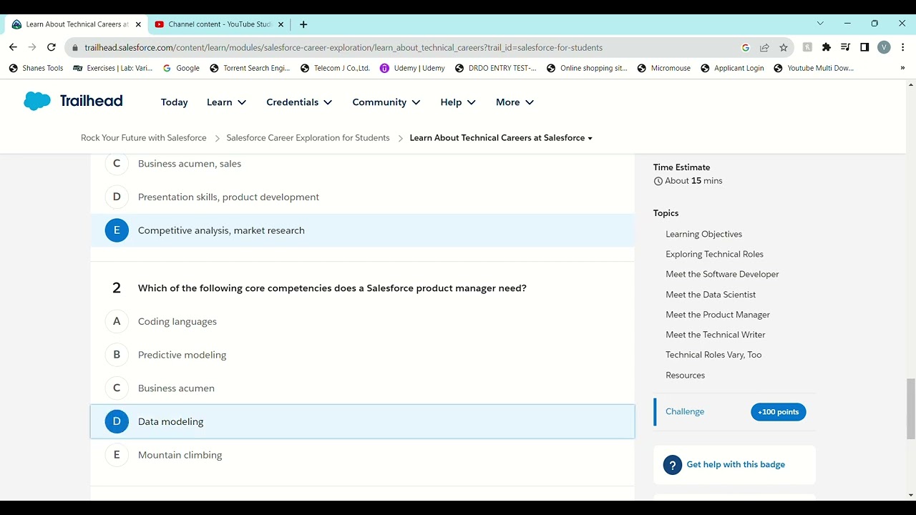Open the media control icon in toolbar
Image resolution: width=916 pixels, height=515 pixels.
coord(845,47)
